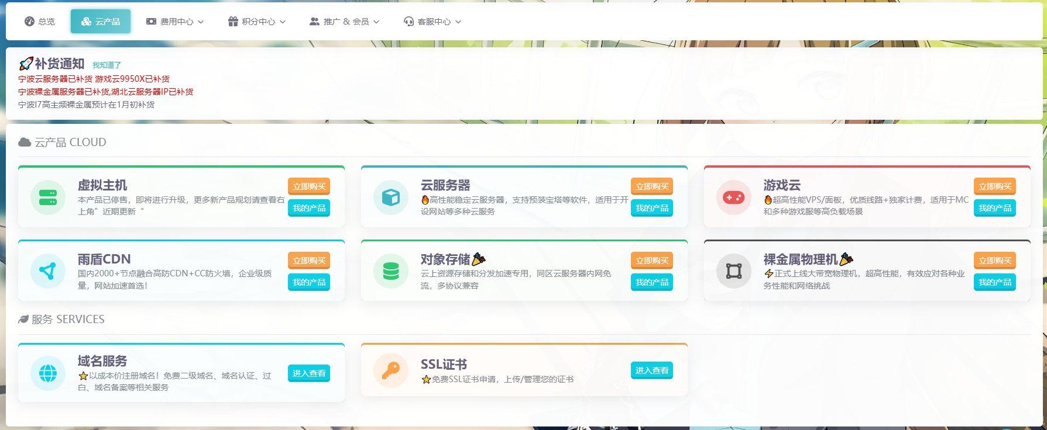1047x430 pixels.
Task: Dismiss notice via 我知道了 link
Action: click(107, 65)
